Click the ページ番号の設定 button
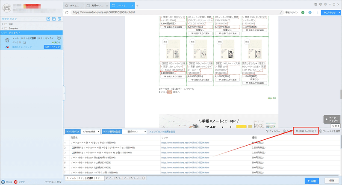The width and height of the screenshot is (342, 185). [x=112, y=132]
